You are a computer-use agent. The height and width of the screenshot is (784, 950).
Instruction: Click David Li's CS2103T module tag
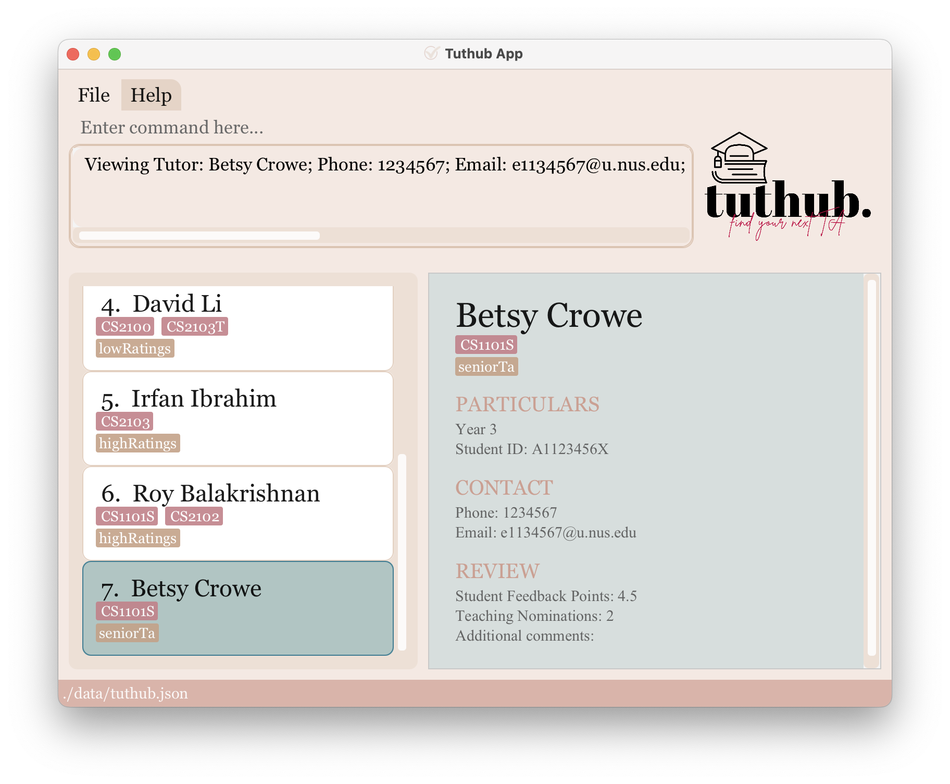[195, 326]
